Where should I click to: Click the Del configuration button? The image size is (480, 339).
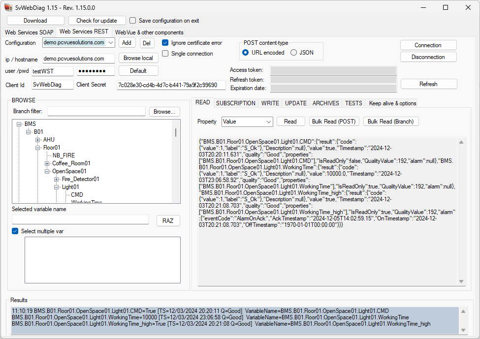pos(147,43)
